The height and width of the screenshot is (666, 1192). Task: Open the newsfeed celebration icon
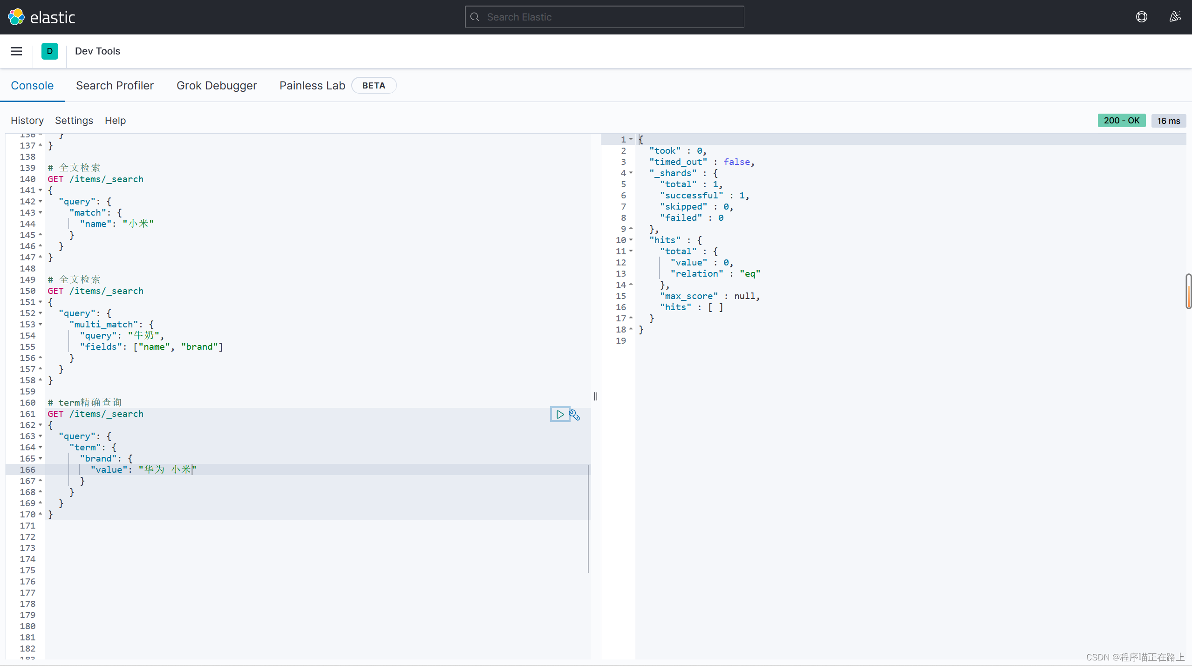[x=1175, y=17]
